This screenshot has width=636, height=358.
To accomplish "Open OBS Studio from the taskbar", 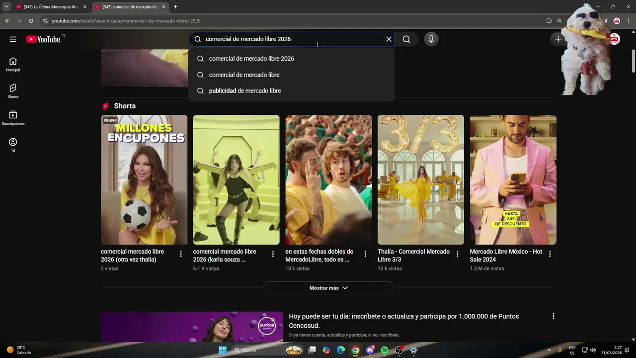I will click(399, 350).
